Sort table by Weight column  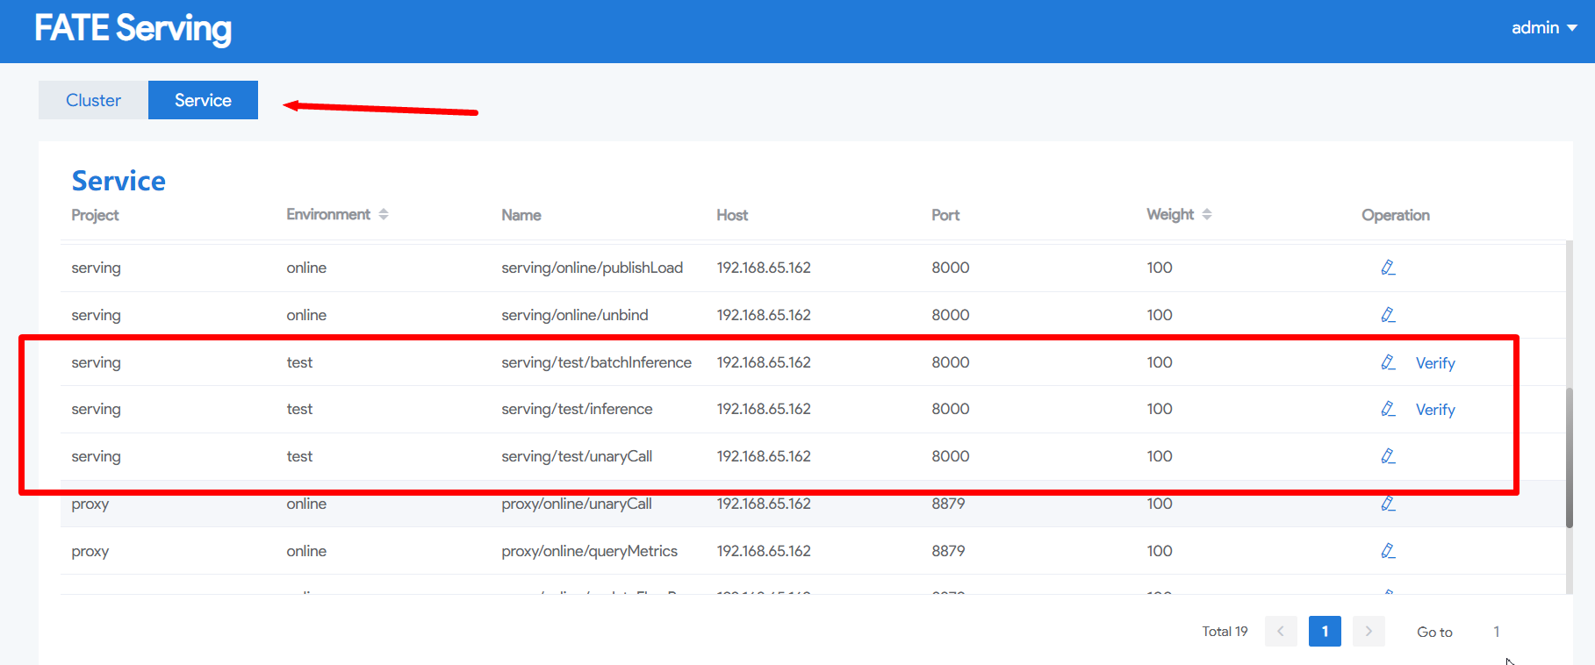[x=1207, y=215]
